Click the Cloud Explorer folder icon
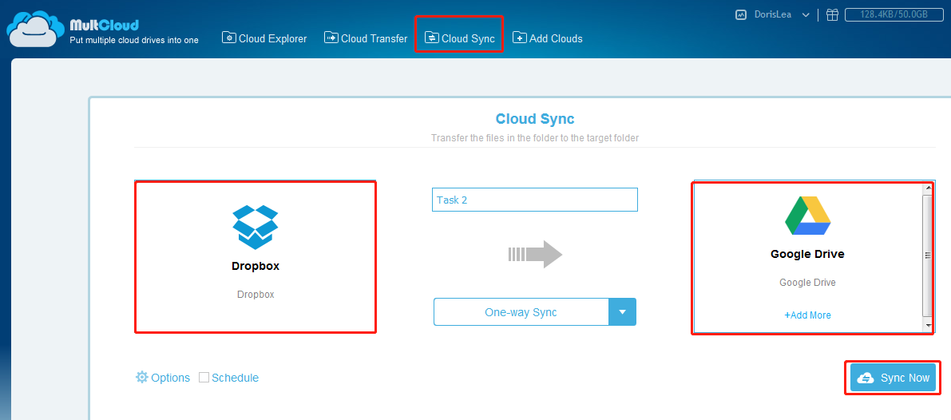Viewport: 951px width, 420px height. click(228, 38)
